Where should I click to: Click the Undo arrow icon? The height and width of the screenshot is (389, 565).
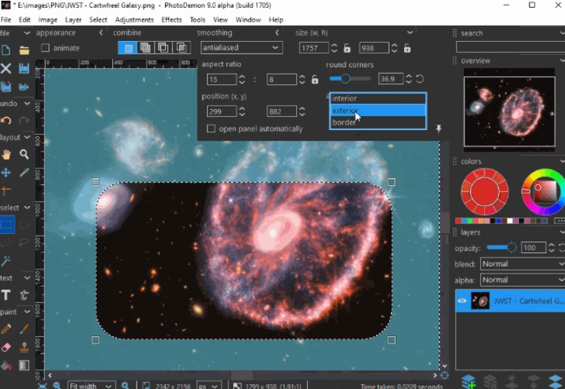[6, 120]
